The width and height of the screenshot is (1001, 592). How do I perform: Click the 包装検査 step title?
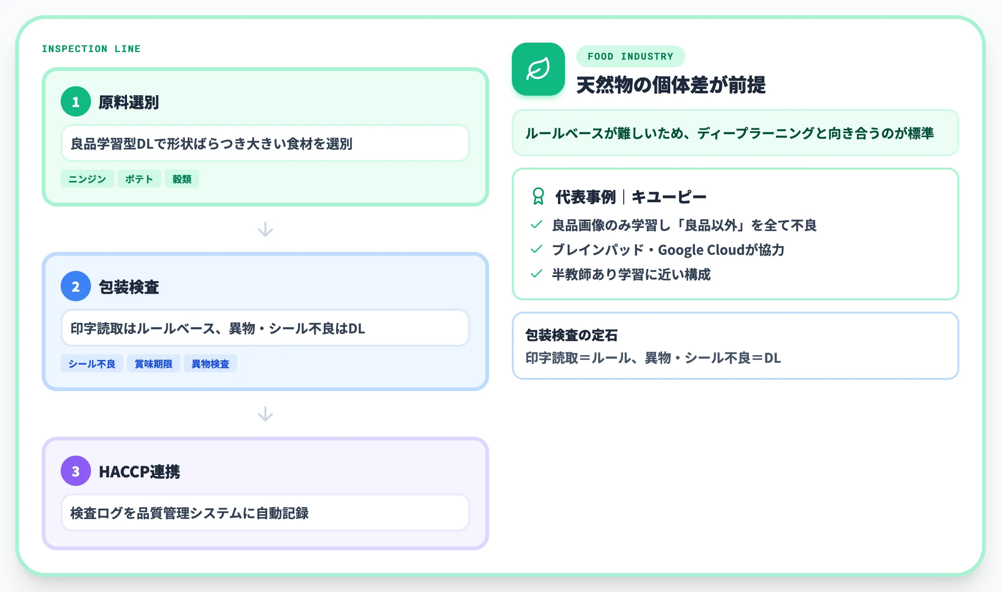point(128,287)
